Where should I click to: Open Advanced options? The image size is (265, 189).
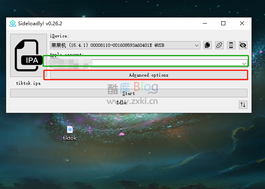coord(149,75)
